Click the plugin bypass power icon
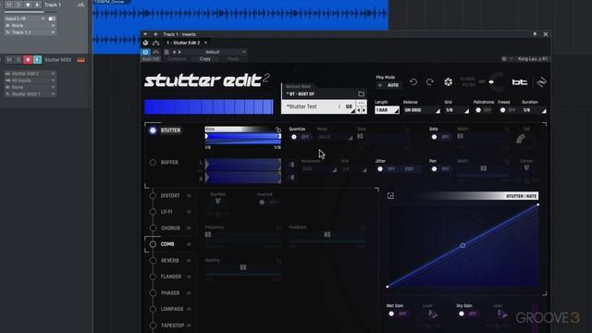The image size is (592, 333). tap(145, 52)
